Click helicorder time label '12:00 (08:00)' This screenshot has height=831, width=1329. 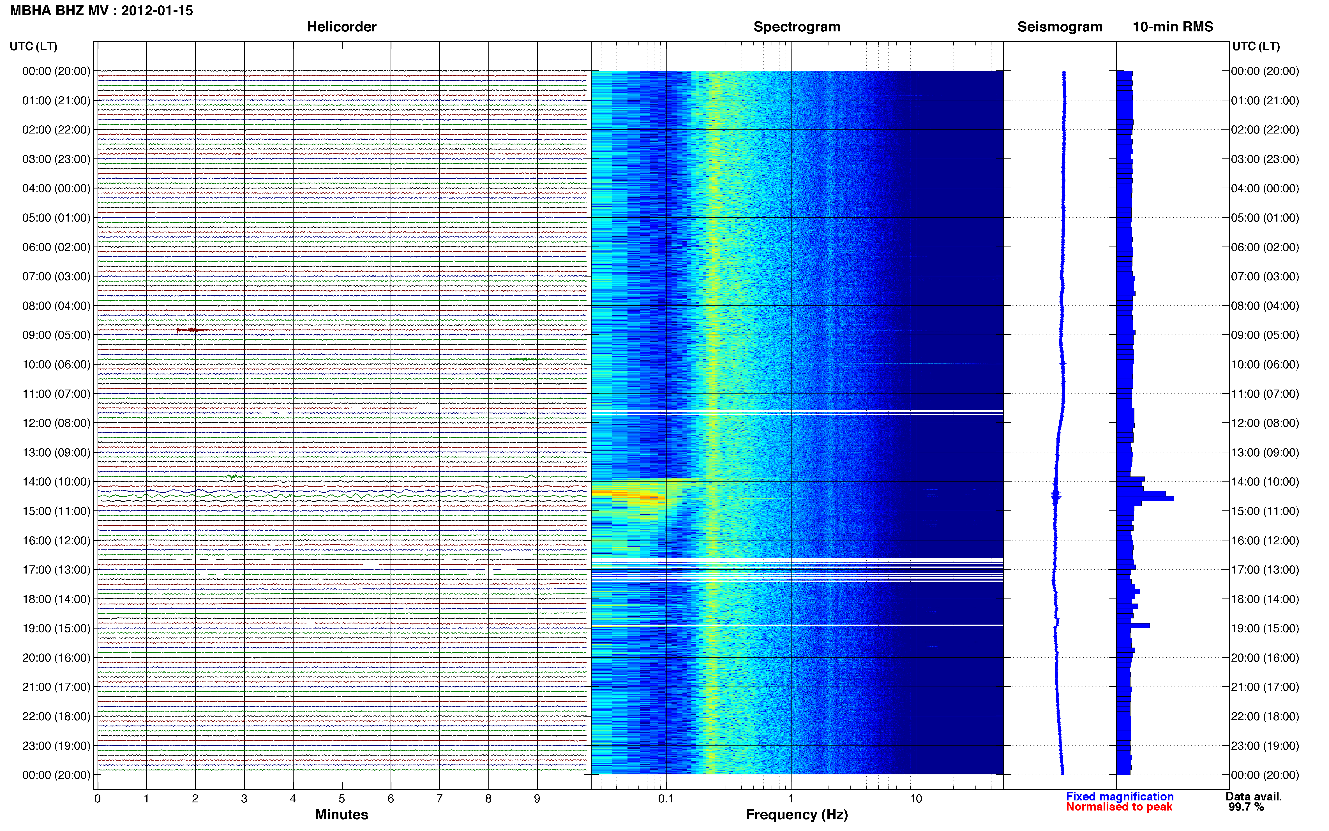pos(56,423)
